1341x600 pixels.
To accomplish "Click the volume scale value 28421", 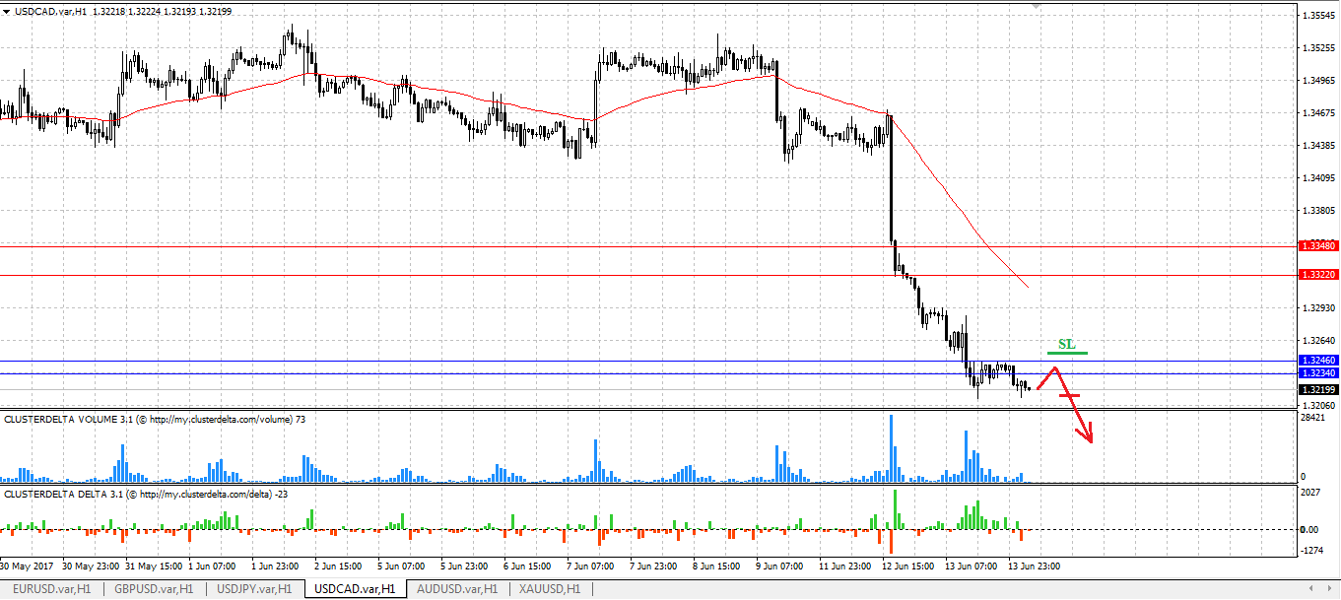I will click(x=1314, y=419).
